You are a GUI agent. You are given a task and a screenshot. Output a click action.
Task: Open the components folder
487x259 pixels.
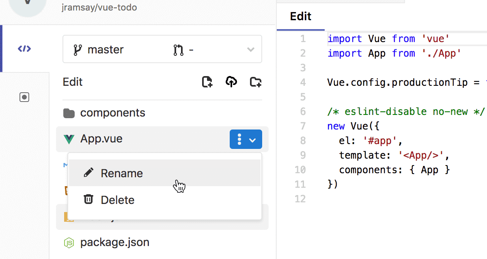(112, 113)
